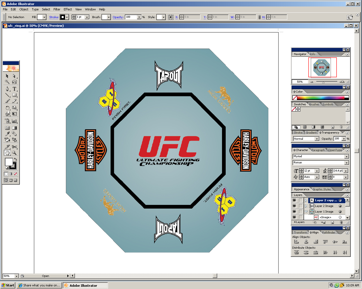This screenshot has height=289, width=362.
Task: Open Myriad font family dropdown
Action: (x=346, y=156)
